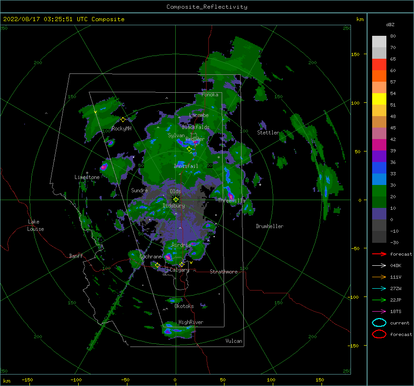Click the RedDeer city label

click(x=195, y=139)
